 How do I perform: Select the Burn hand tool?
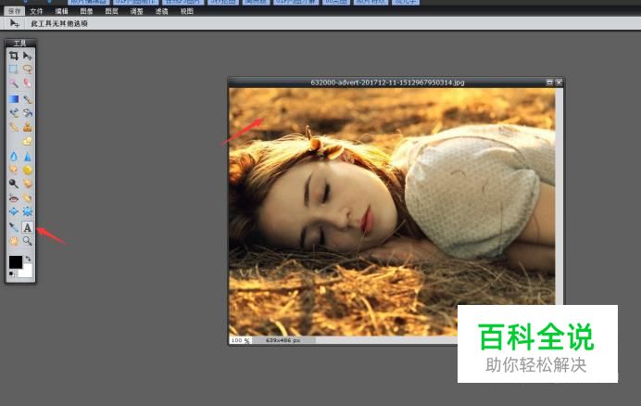[x=28, y=184]
